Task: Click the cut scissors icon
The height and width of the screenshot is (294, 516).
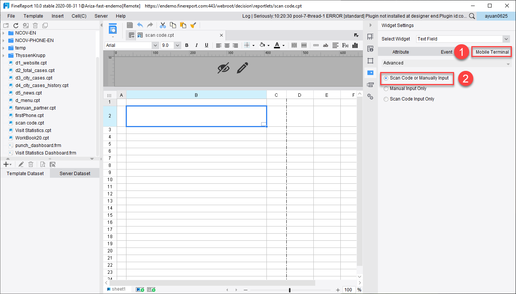Action: coord(163,25)
